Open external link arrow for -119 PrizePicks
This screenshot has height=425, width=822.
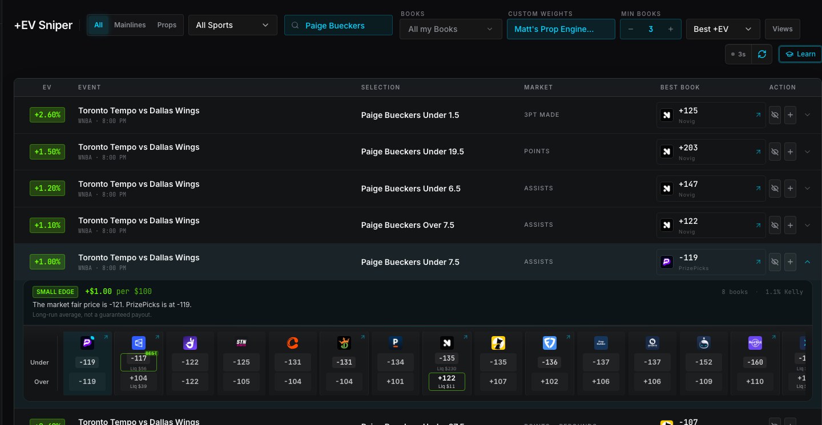(758, 262)
